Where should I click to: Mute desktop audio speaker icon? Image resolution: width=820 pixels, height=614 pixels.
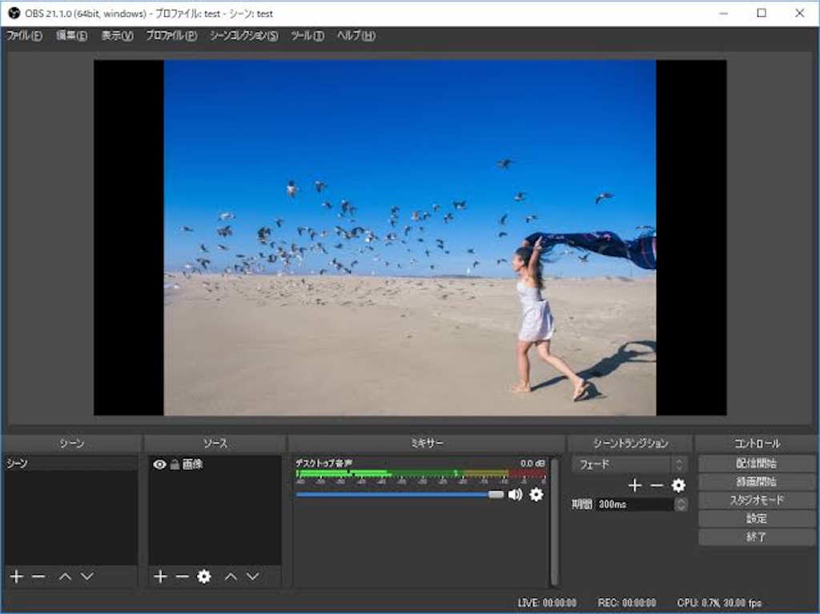(x=515, y=494)
